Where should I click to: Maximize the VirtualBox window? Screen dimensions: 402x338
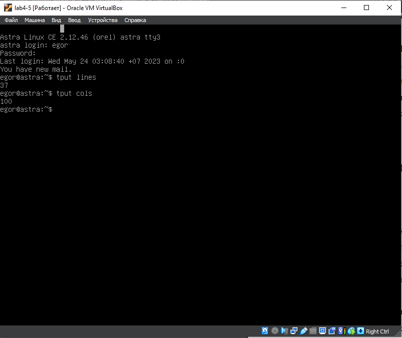[366, 8]
